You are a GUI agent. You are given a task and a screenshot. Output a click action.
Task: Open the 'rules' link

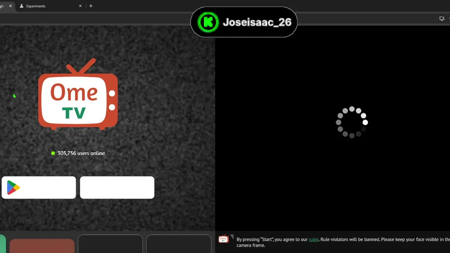click(314, 240)
